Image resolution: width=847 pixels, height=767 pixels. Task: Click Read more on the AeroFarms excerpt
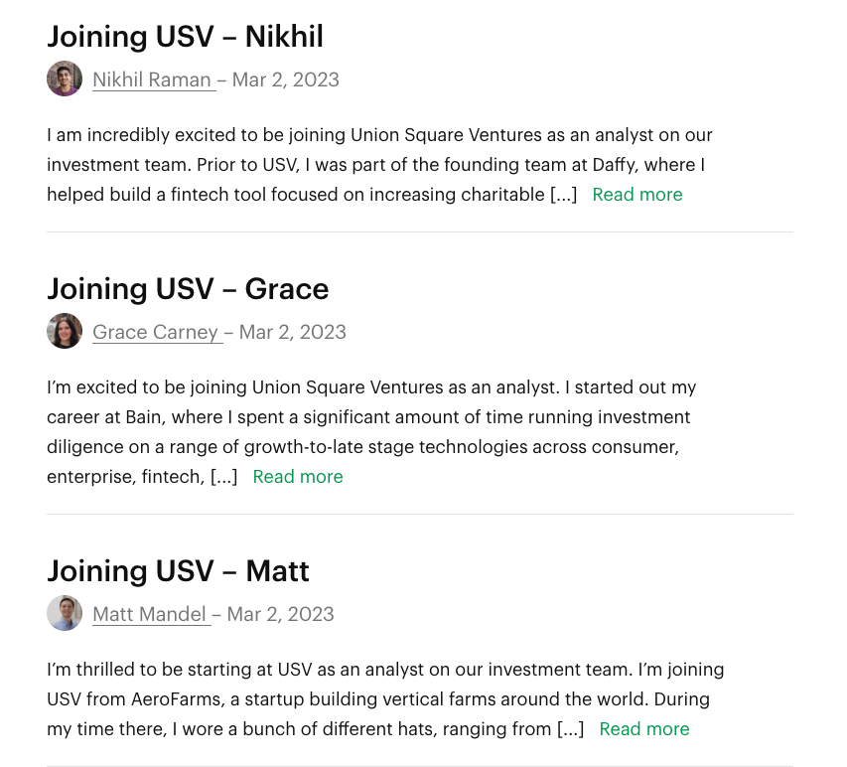tap(644, 729)
